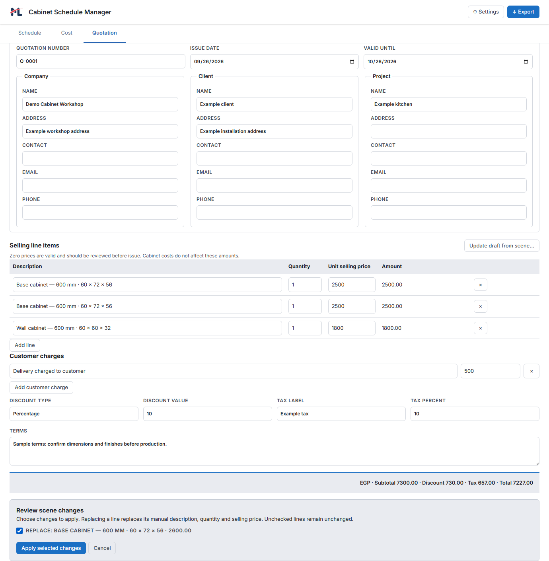Screen dimensions: 549x561
Task: Open Settings
Action: tap(486, 12)
